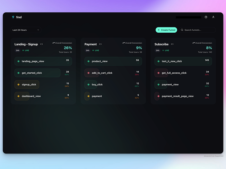Click LIVE status in Subscribe card

click(166, 50)
